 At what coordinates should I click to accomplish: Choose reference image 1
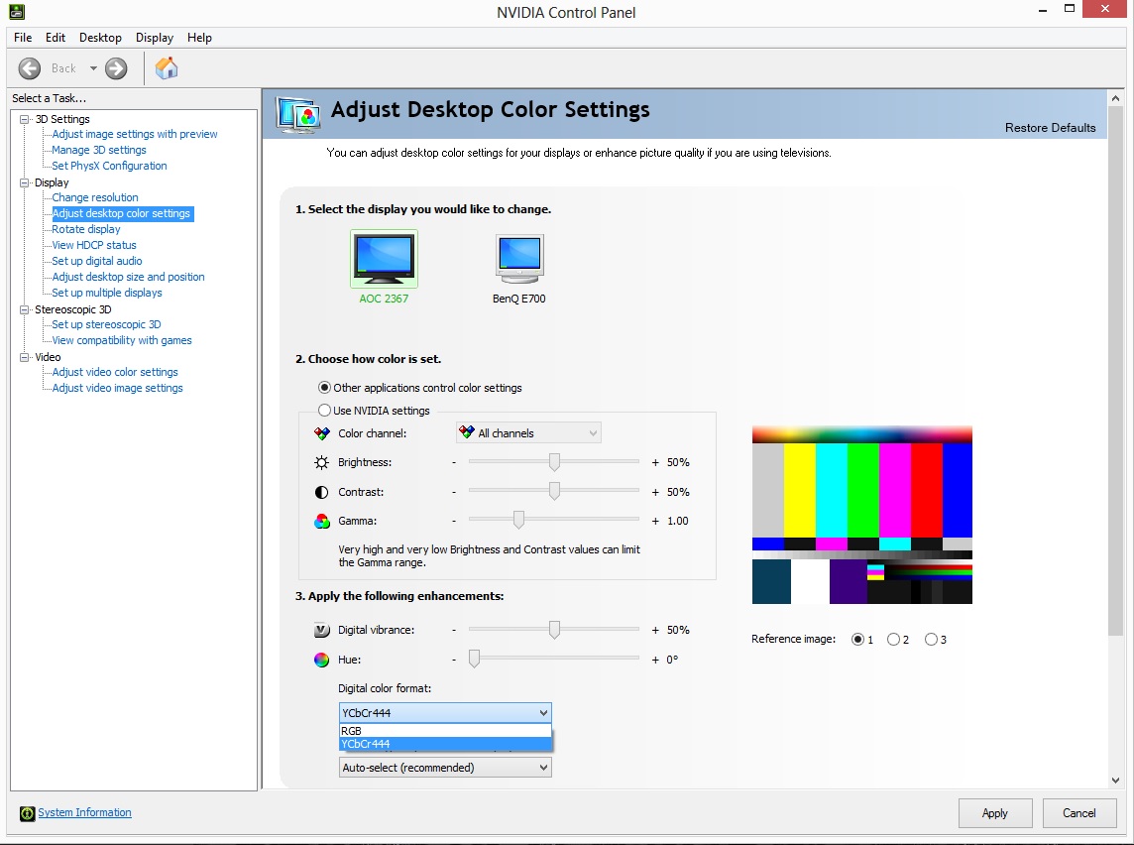pos(857,639)
